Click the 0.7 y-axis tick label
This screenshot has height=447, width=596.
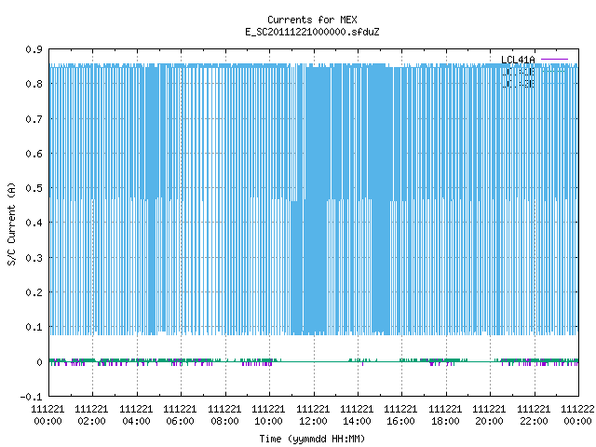pyautogui.click(x=34, y=119)
